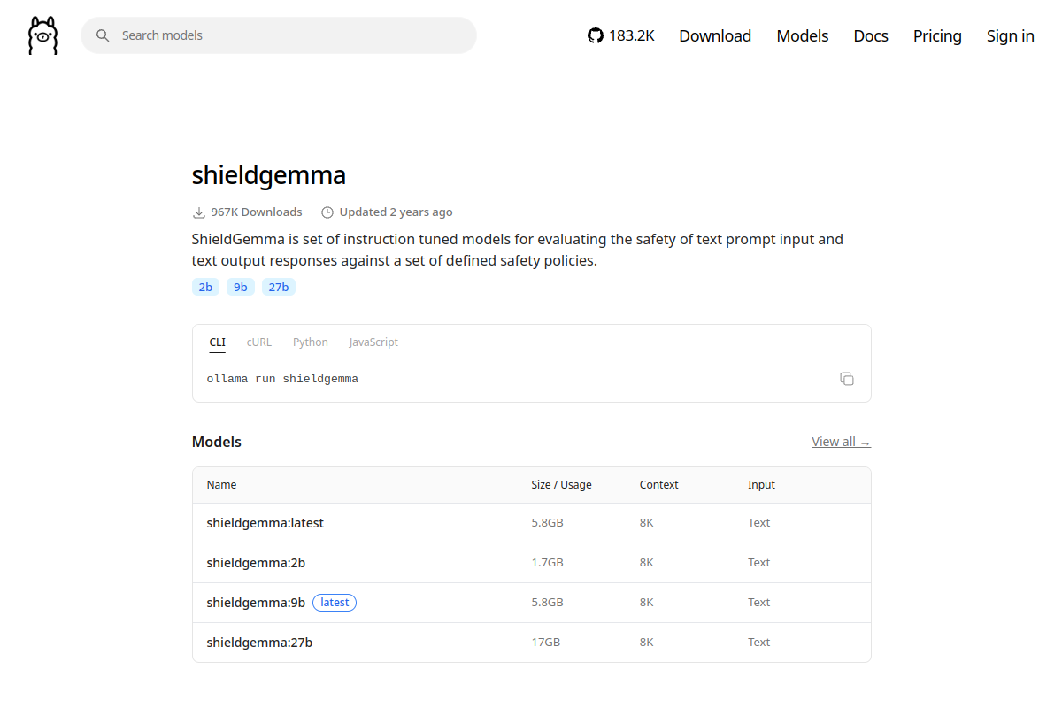The width and height of the screenshot is (1062, 708).
Task: Click the 5.8GB size in shieldgemma:latest row
Action: (x=547, y=523)
